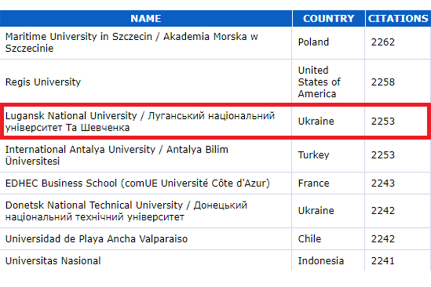
Task: Select Turkey in the country column
Action: coord(313,155)
